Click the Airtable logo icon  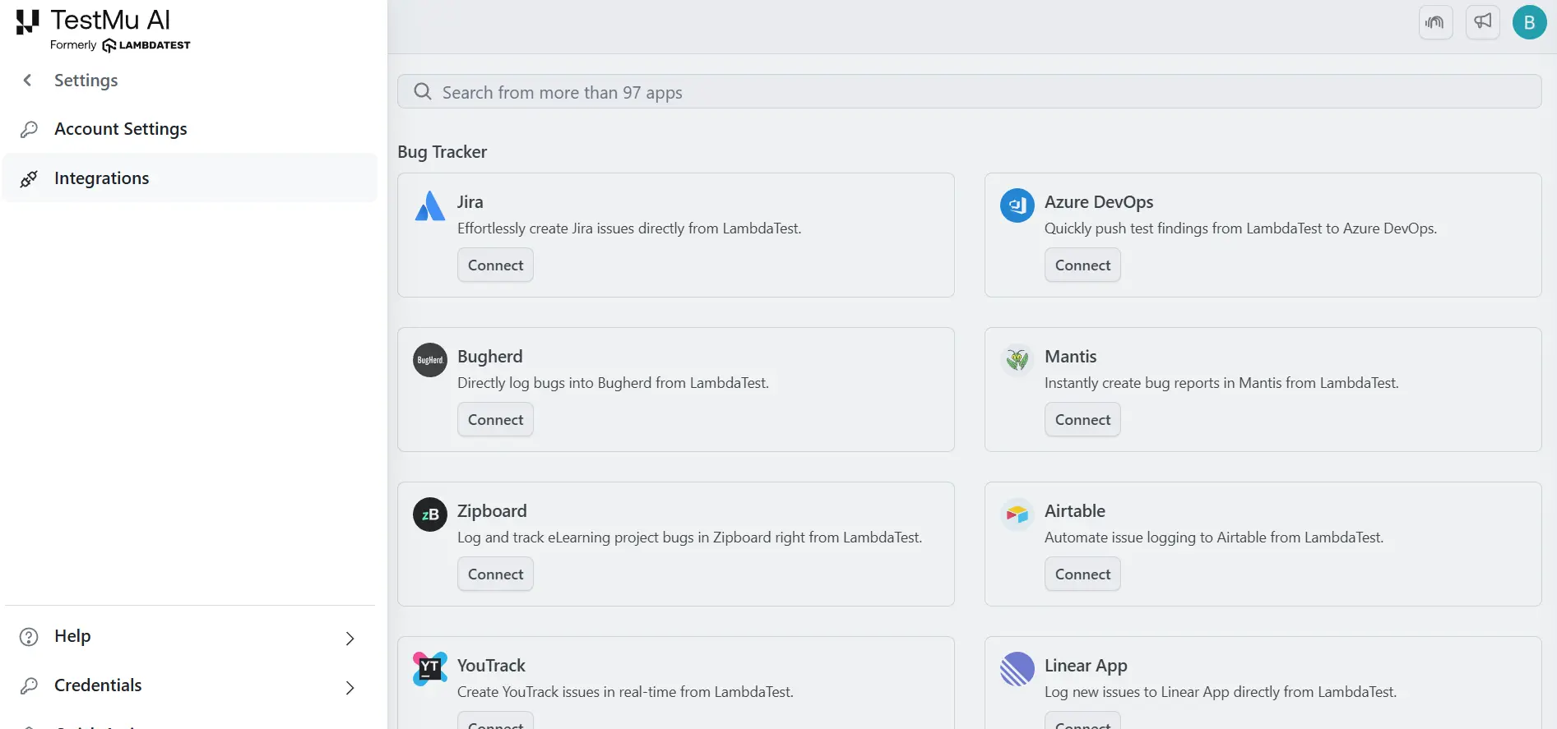point(1017,514)
